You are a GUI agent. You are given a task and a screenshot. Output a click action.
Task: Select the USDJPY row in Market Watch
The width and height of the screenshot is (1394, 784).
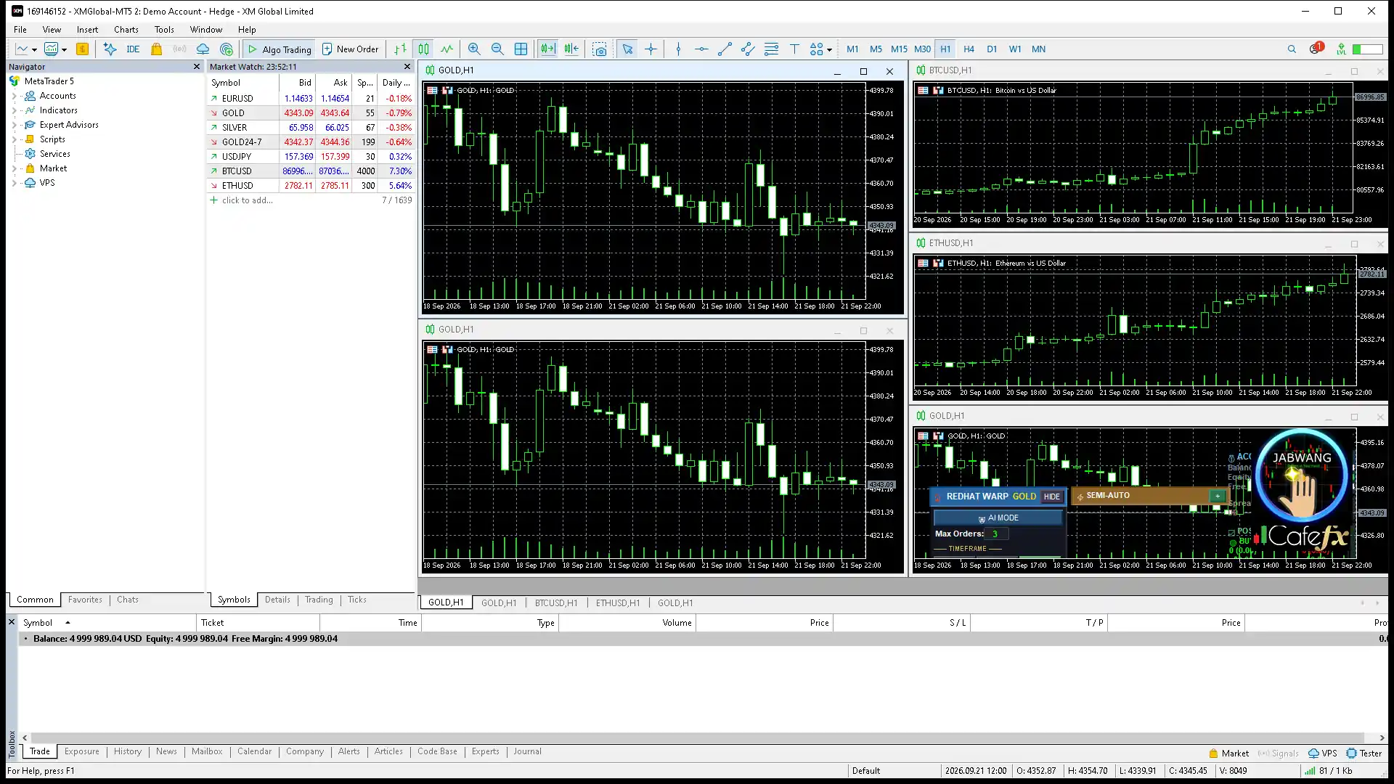click(311, 157)
